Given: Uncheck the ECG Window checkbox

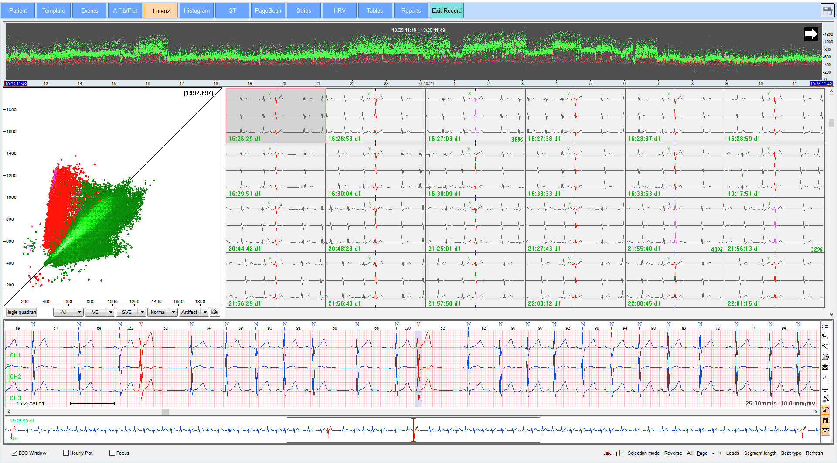Looking at the screenshot, I should point(15,453).
